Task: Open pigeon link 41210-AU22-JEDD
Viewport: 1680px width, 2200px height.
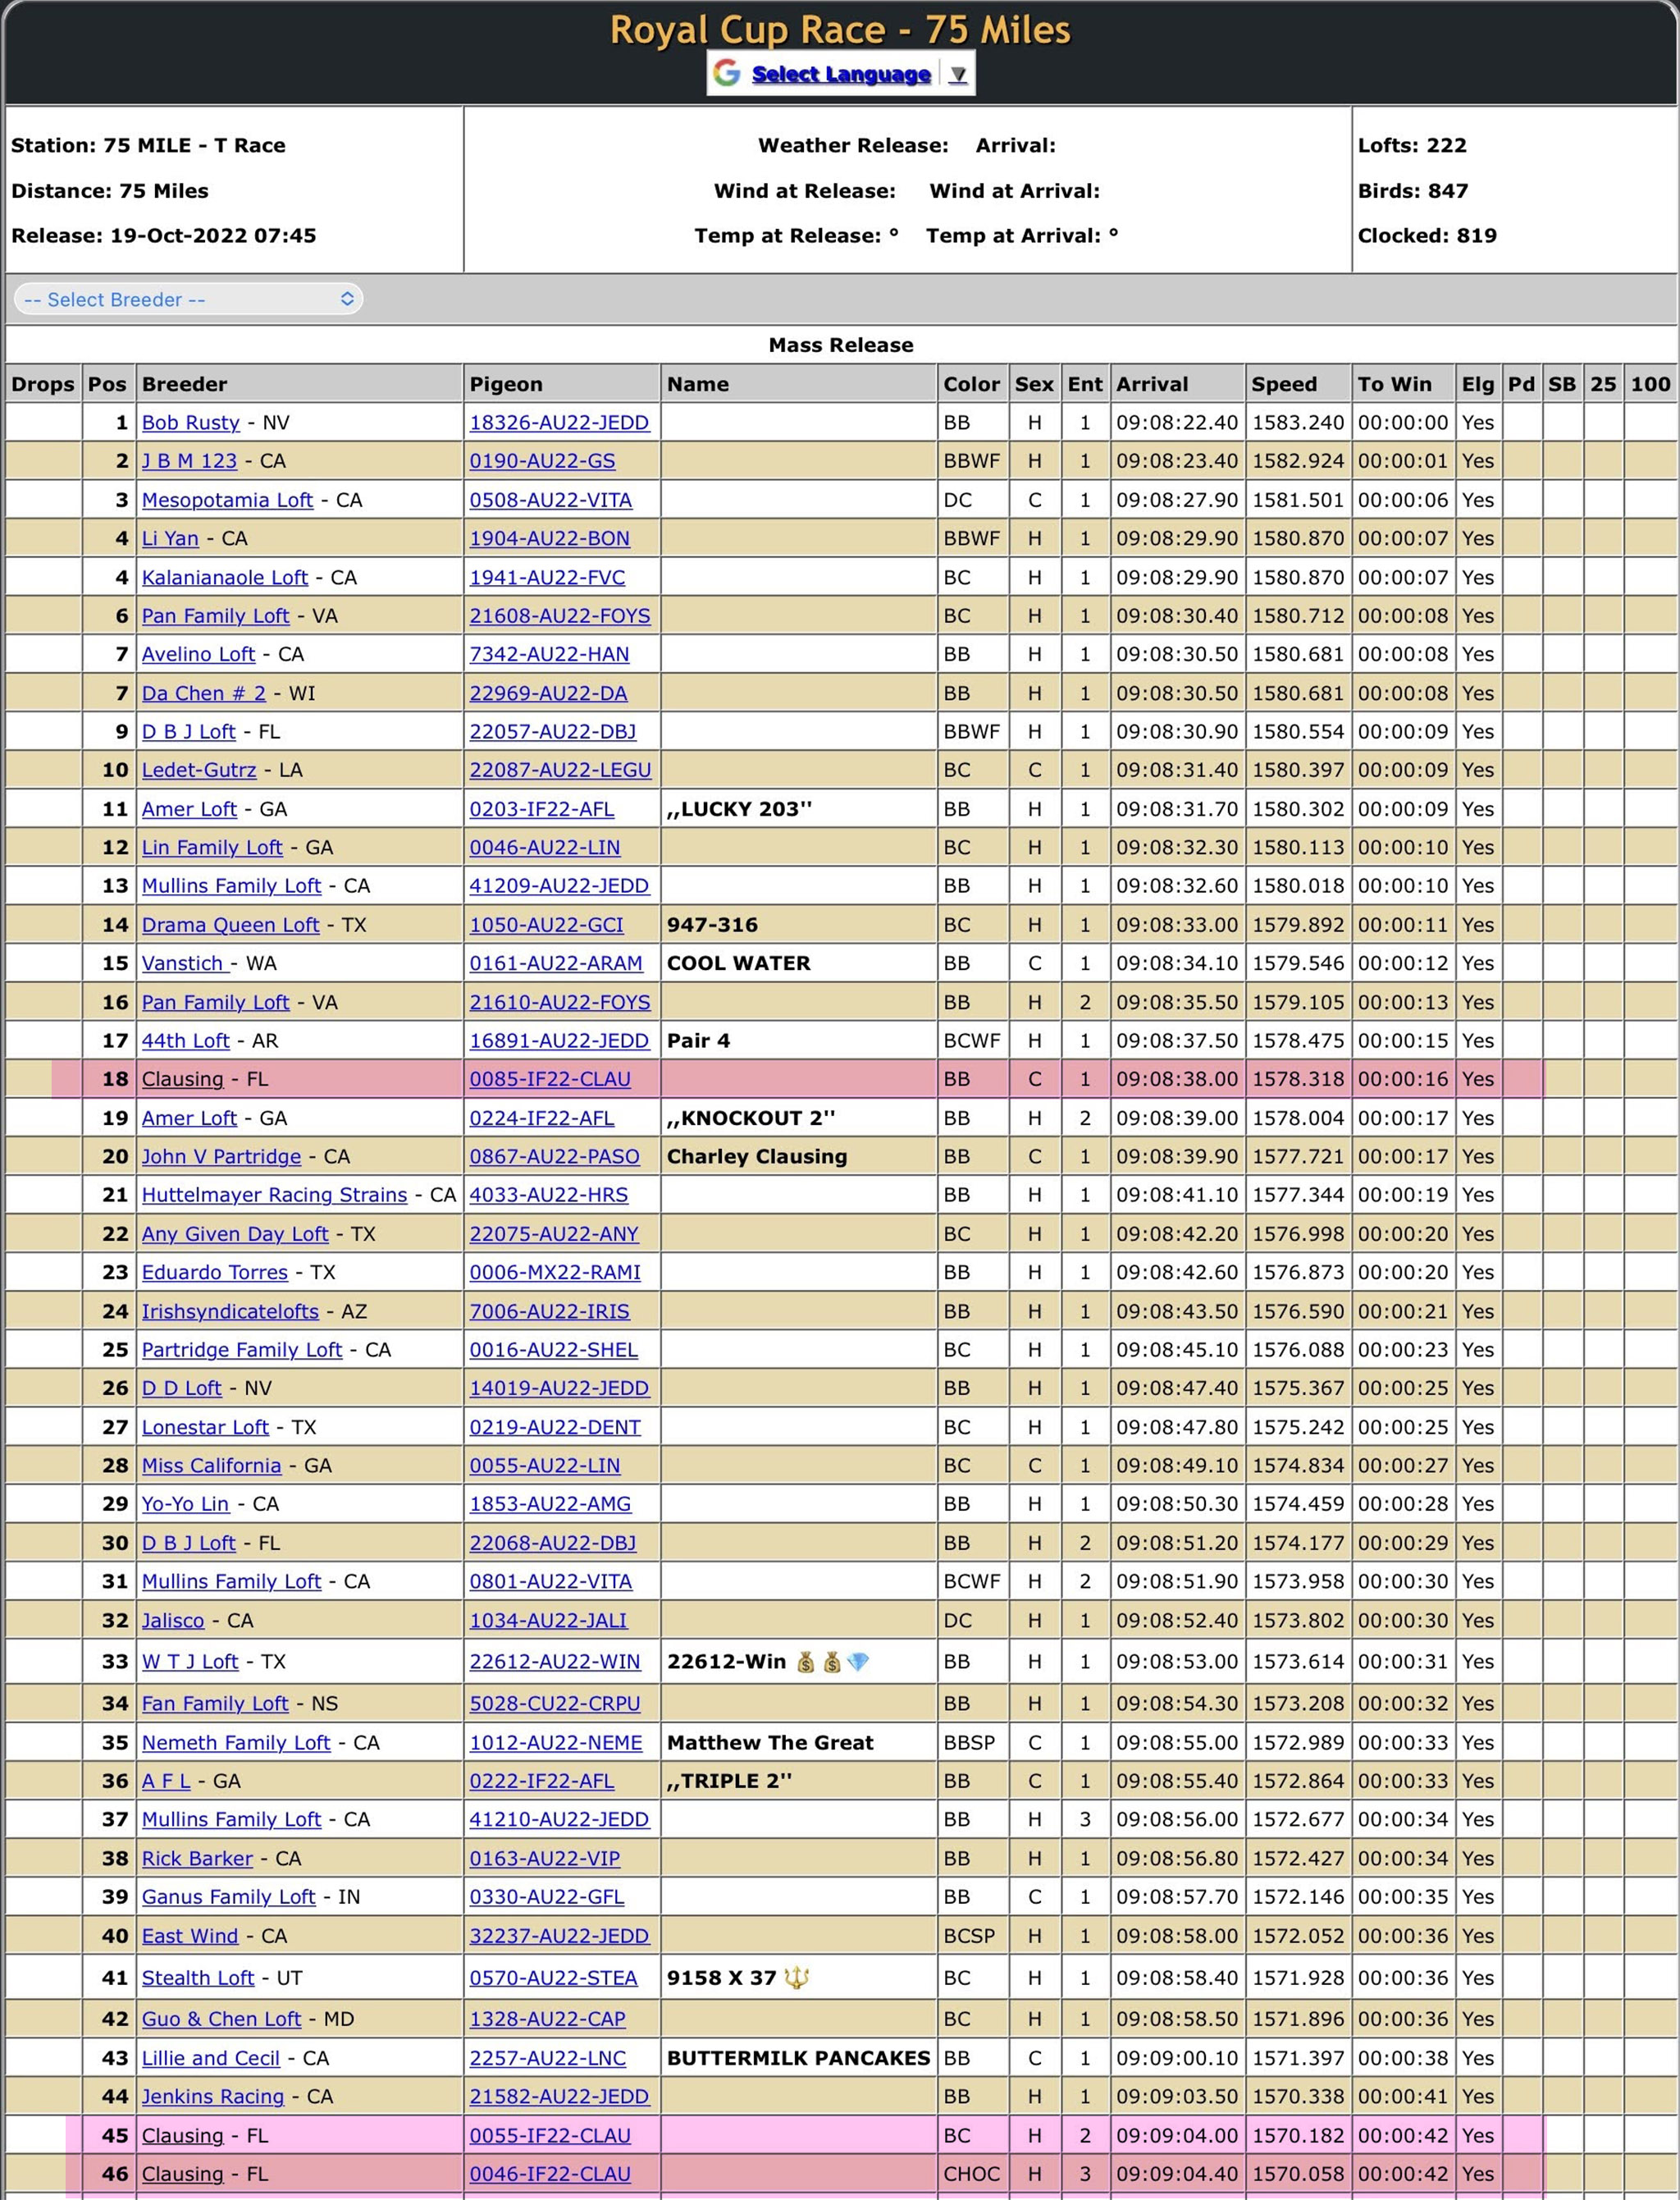Action: [x=559, y=1820]
